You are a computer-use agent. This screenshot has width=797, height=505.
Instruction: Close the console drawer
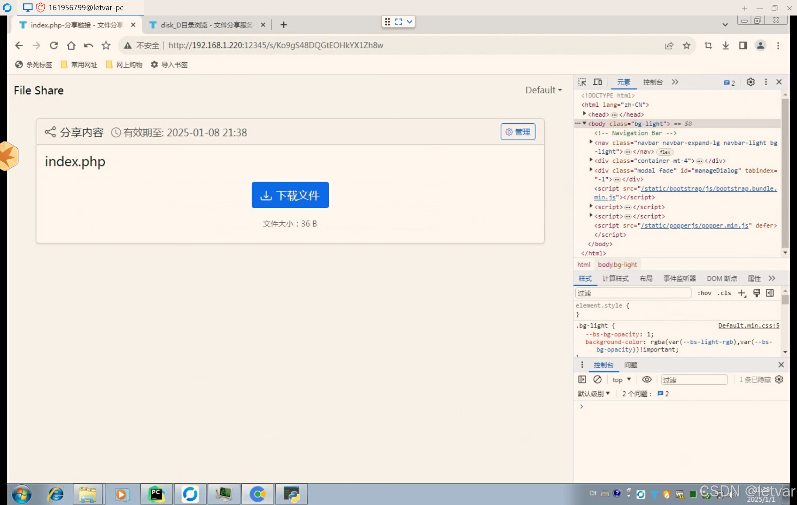coord(781,365)
